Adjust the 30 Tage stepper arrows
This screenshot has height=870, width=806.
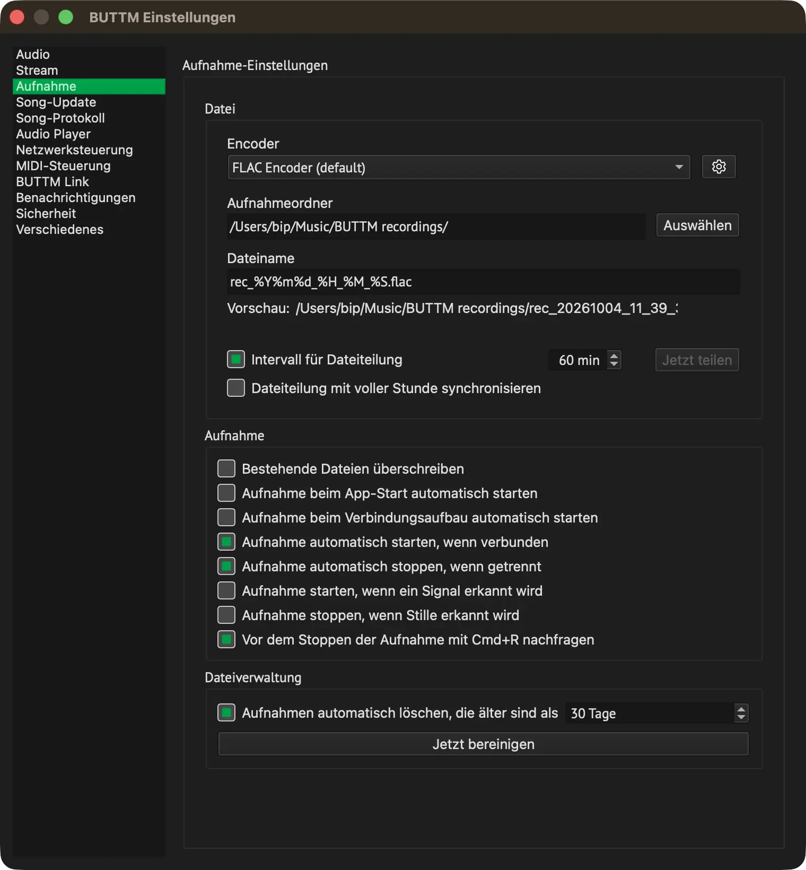tap(741, 713)
